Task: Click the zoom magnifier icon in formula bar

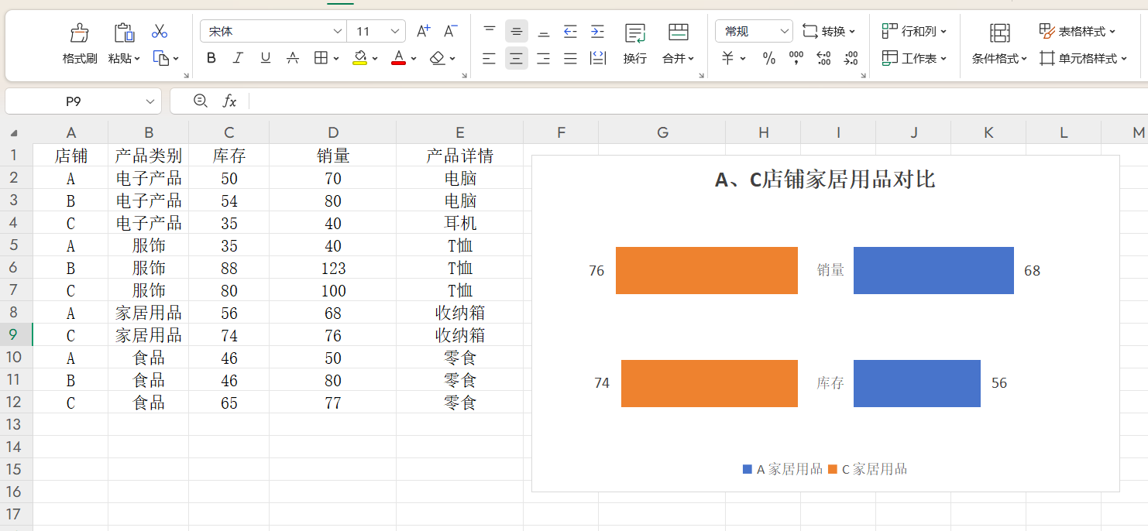Action: (201, 101)
